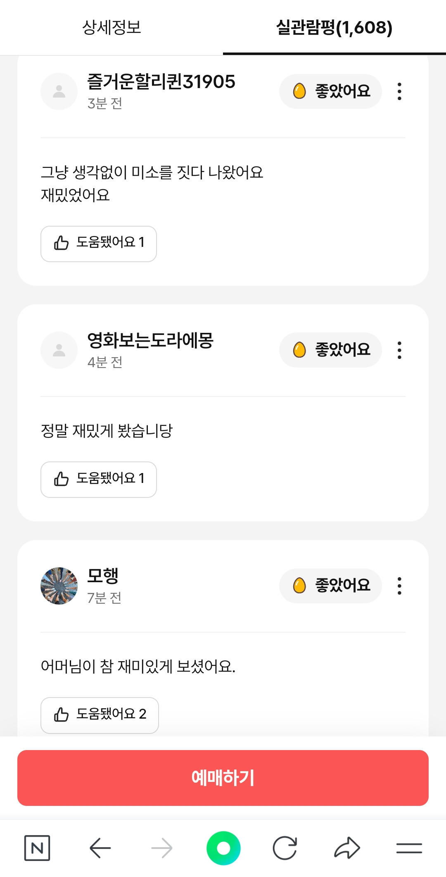The height and width of the screenshot is (877, 446).
Task: Tap the browser forward arrow
Action: point(161,848)
